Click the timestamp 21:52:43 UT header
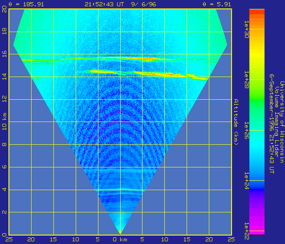The width and height of the screenshot is (285, 244). click(104, 4)
